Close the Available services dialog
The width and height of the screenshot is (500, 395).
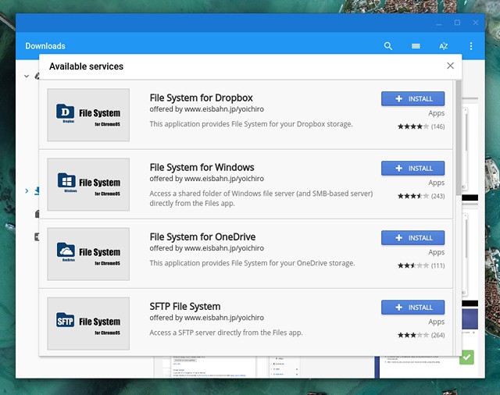450,66
